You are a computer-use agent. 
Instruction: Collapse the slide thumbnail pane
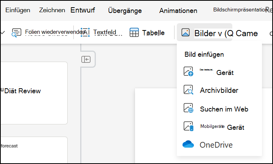click(86, 59)
